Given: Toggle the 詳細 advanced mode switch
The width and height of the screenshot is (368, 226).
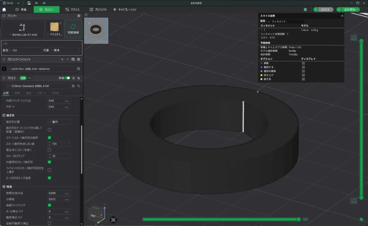Looking at the screenshot, I should pos(67,78).
